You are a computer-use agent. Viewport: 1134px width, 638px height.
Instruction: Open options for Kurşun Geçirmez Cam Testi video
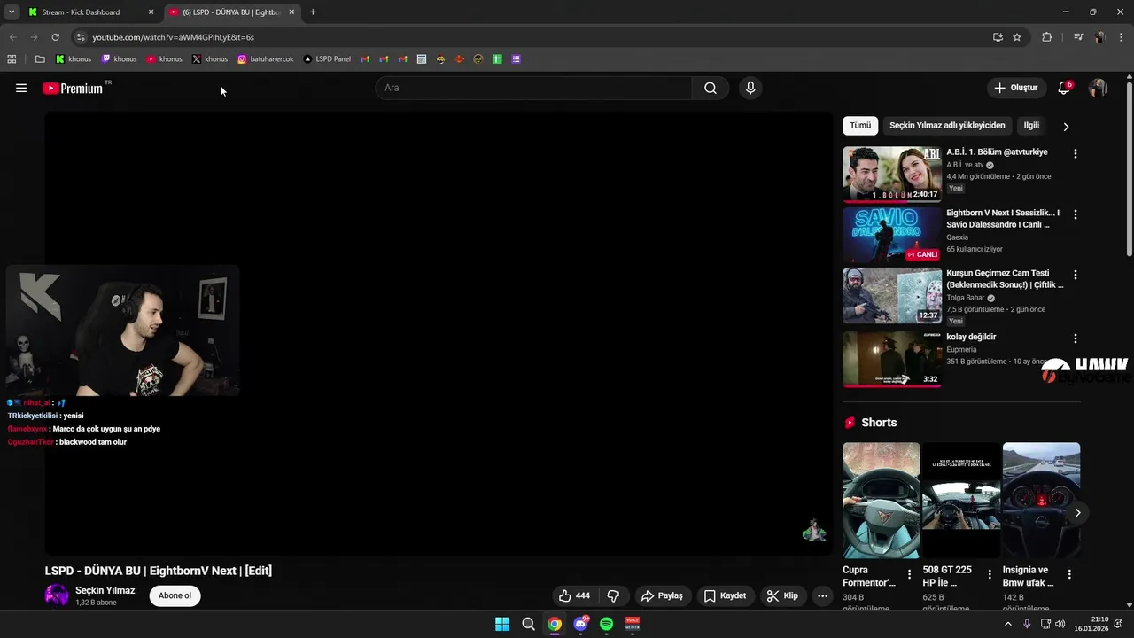pyautogui.click(x=1076, y=275)
